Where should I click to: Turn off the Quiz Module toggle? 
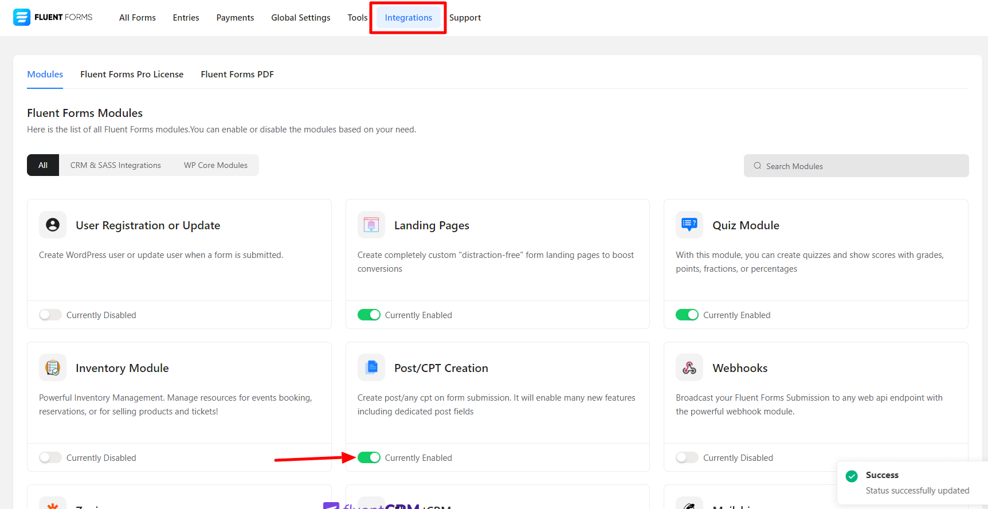point(687,315)
